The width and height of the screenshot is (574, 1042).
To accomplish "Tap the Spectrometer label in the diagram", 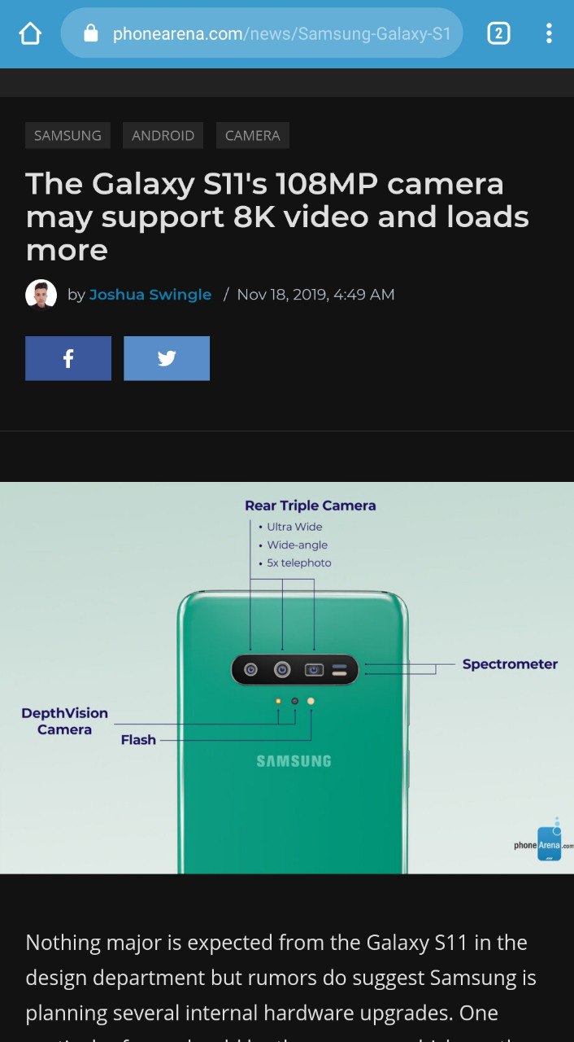I will point(510,664).
